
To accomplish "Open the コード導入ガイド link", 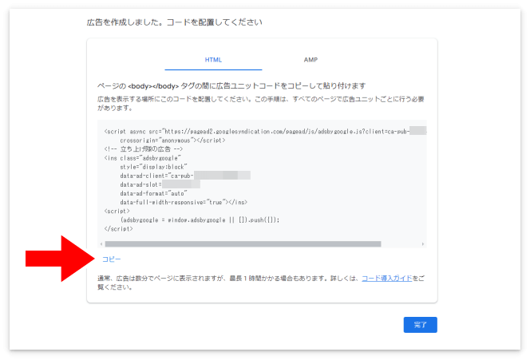I will click(386, 279).
